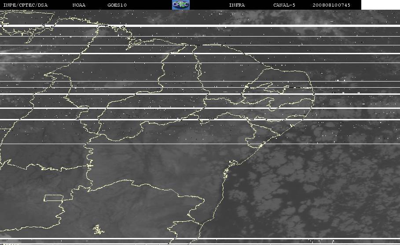Click the small rectangular boundary outline on map
Screen dimensions: 400x245
(54, 198)
